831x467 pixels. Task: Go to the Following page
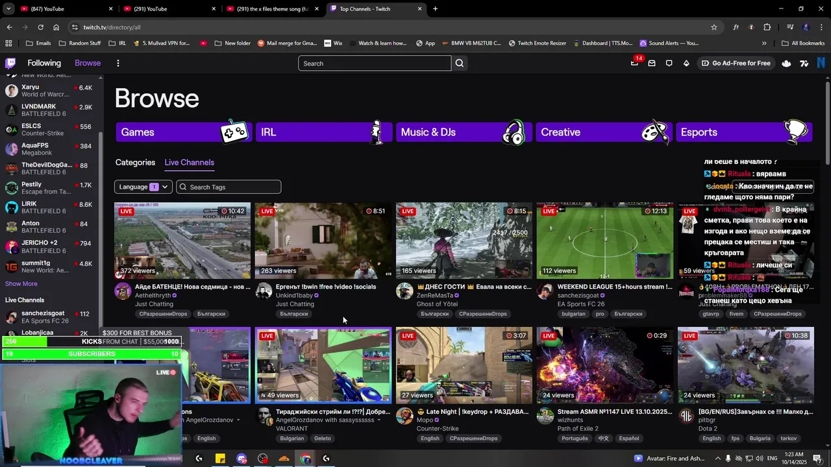coord(44,63)
